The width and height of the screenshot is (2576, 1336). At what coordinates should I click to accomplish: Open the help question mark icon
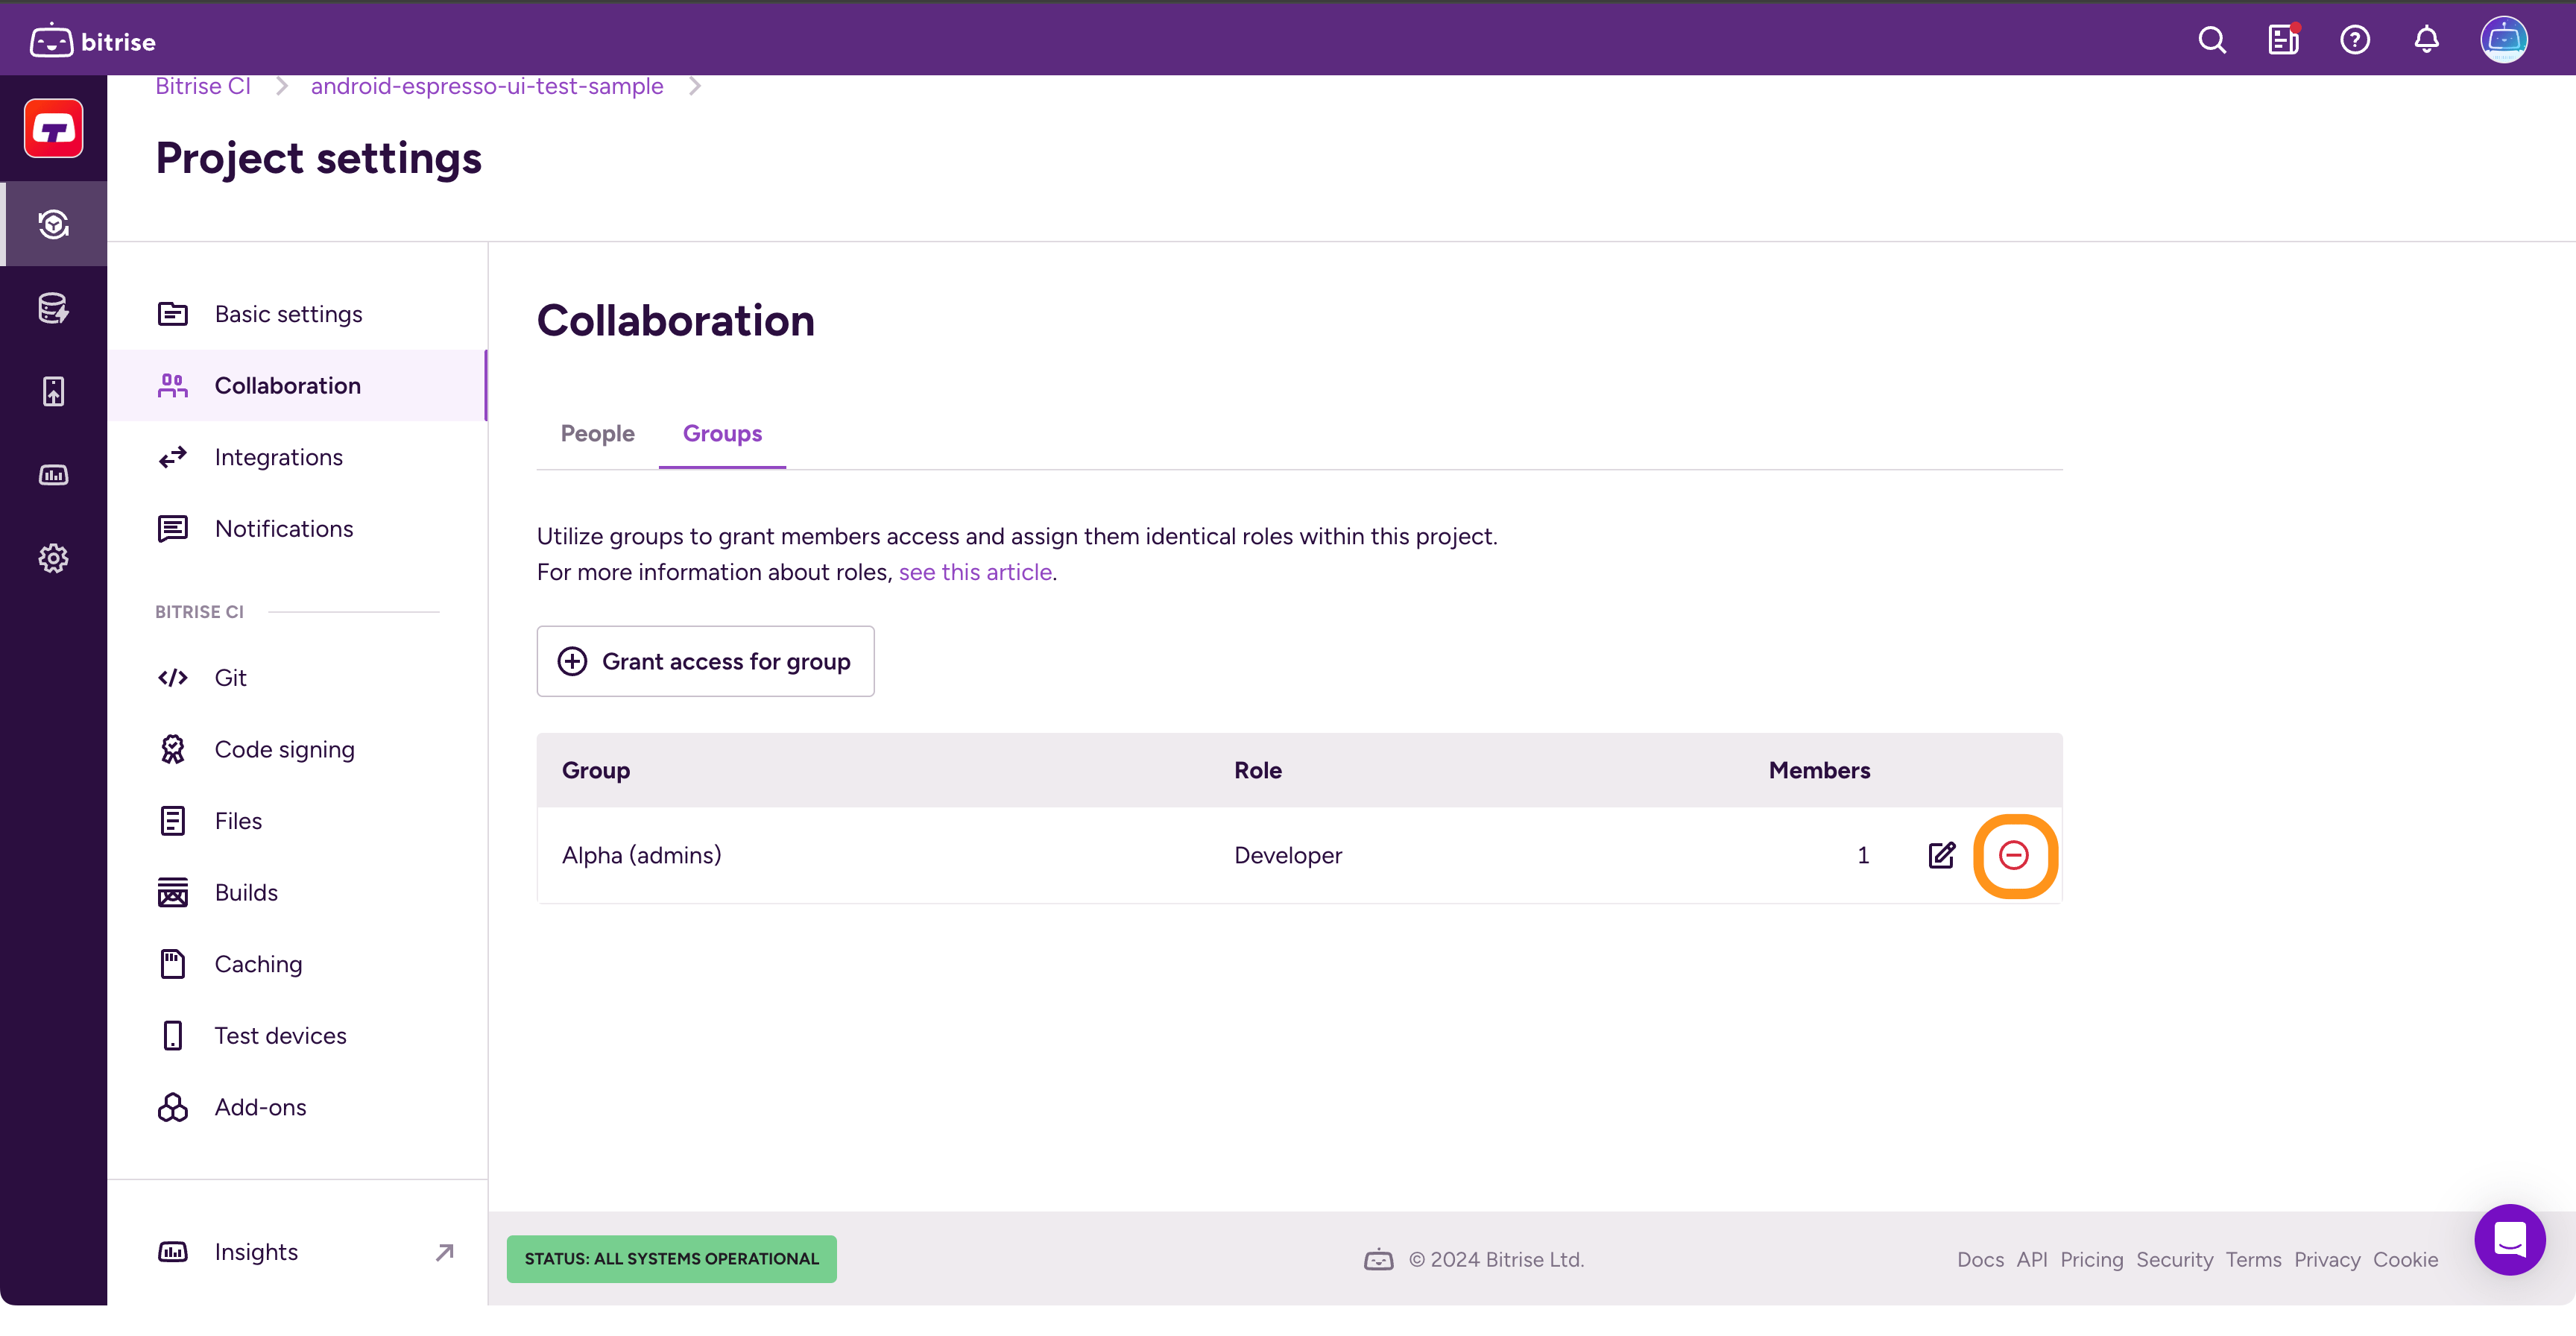(2354, 40)
